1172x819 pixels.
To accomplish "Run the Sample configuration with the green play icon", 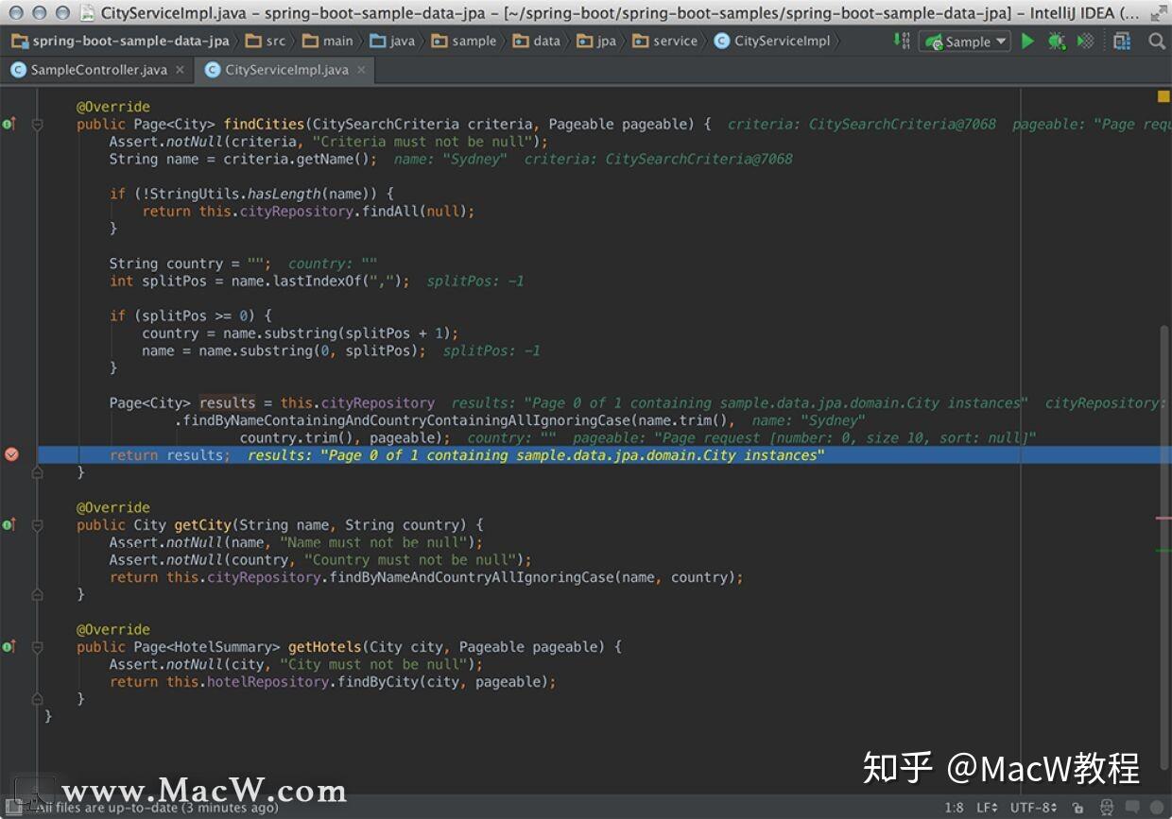I will (x=1027, y=41).
